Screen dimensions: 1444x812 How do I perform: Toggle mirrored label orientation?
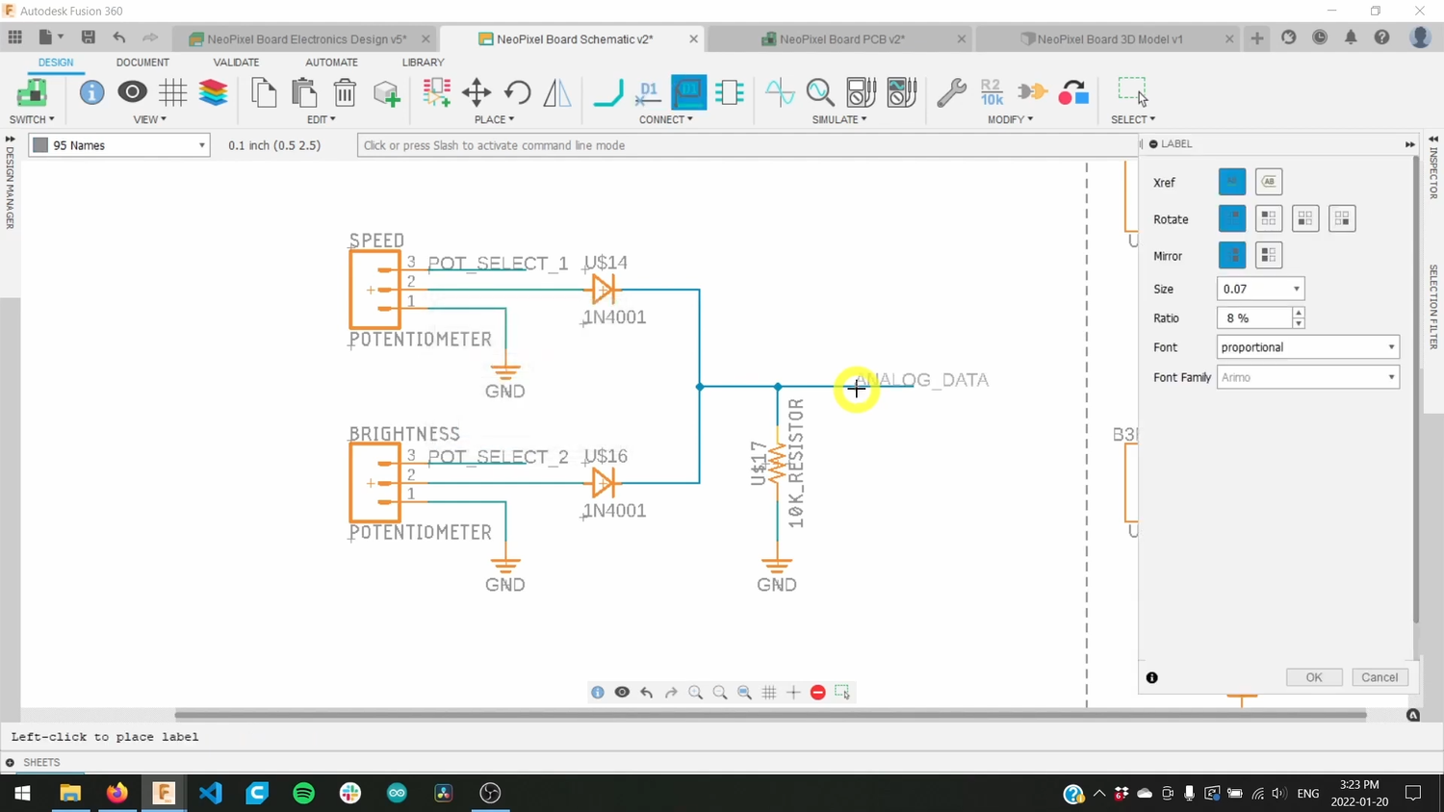[1268, 255]
